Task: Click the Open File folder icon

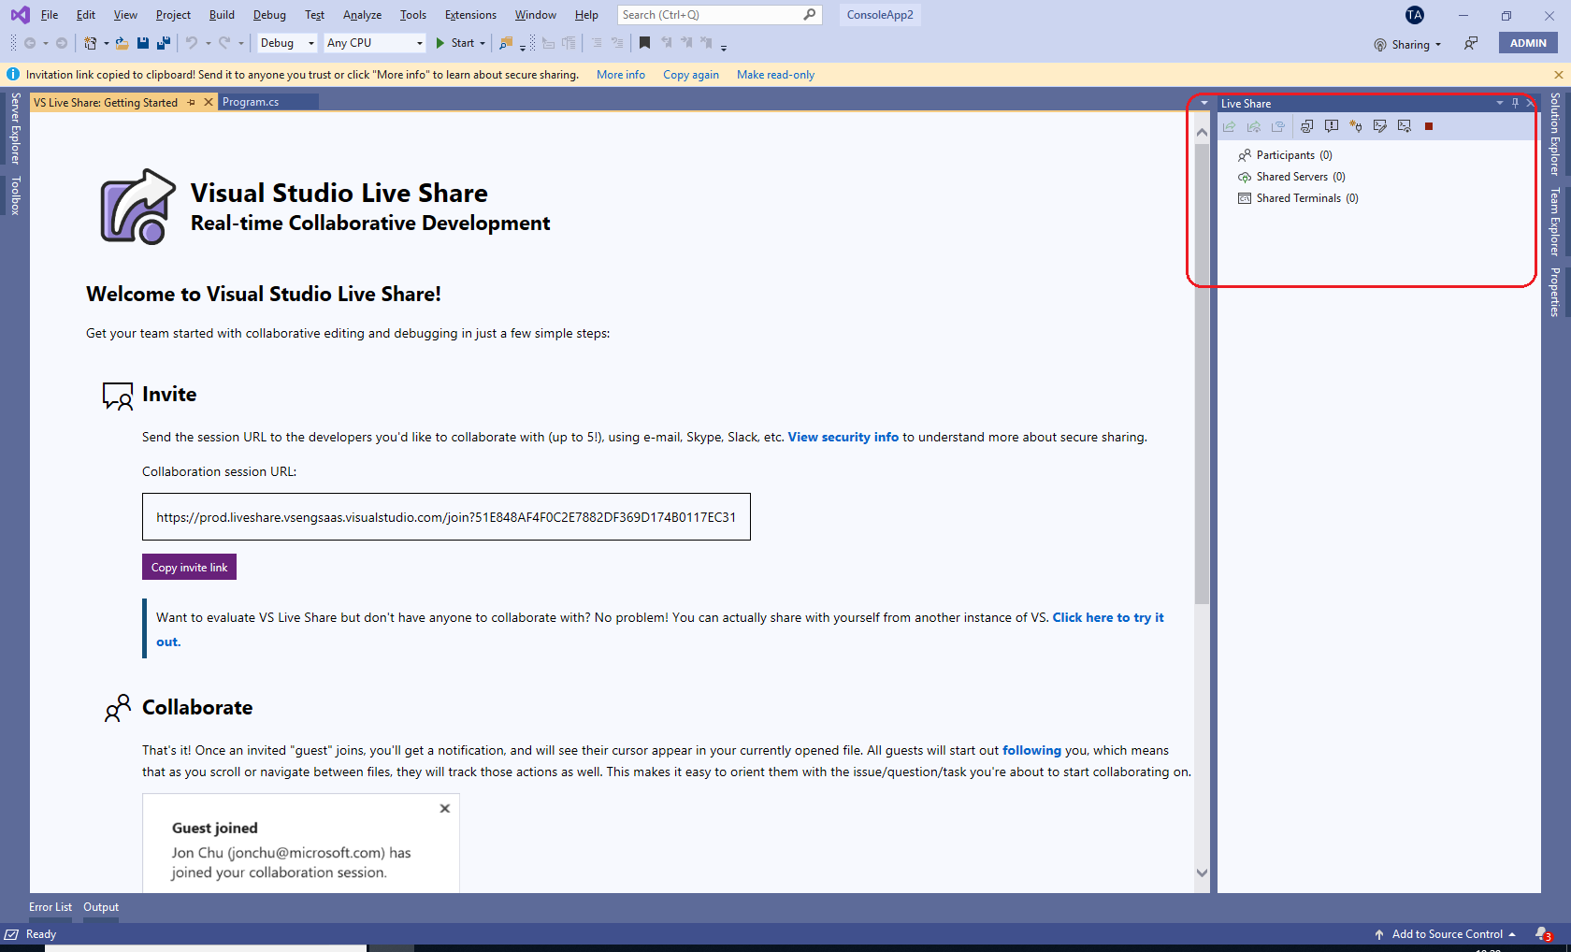Action: [122, 43]
